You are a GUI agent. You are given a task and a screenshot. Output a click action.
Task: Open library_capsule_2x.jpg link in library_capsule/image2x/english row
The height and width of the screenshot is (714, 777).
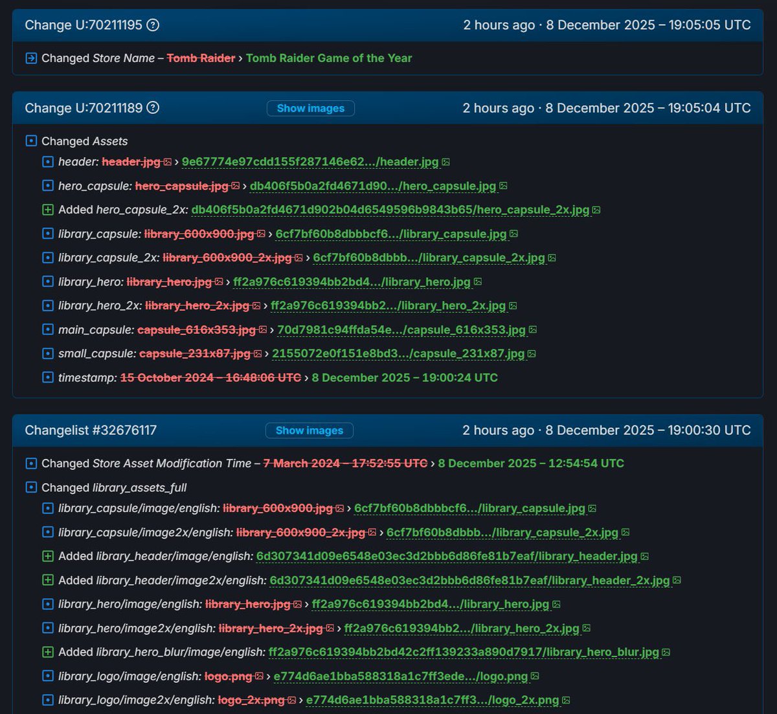coord(502,532)
